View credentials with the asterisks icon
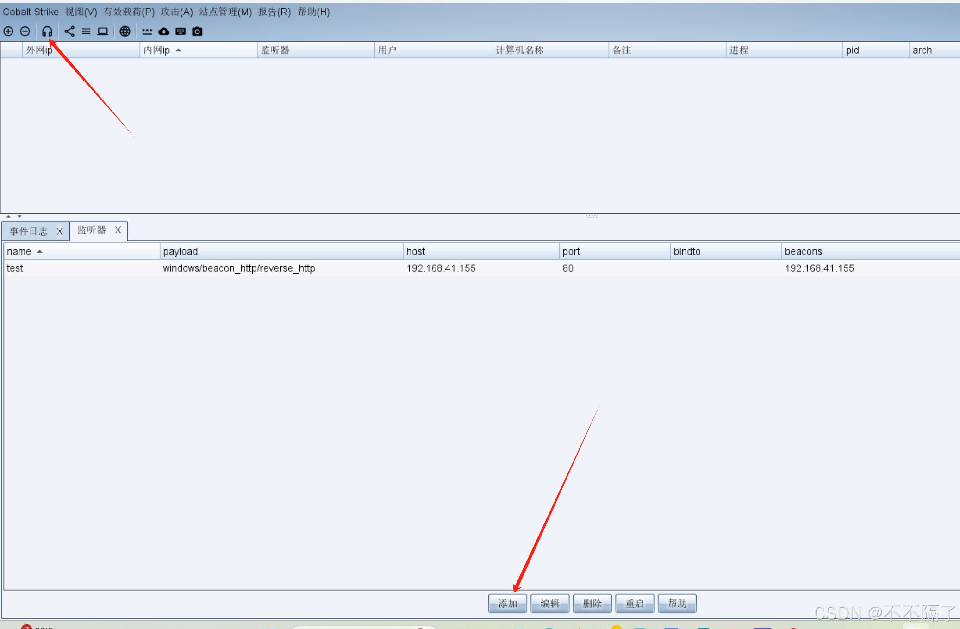 (147, 31)
